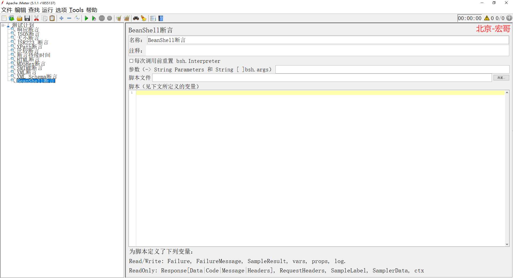Image resolution: width=513 pixels, height=278 pixels.
Task: Open the Function Helper list icon
Action: tap(153, 18)
